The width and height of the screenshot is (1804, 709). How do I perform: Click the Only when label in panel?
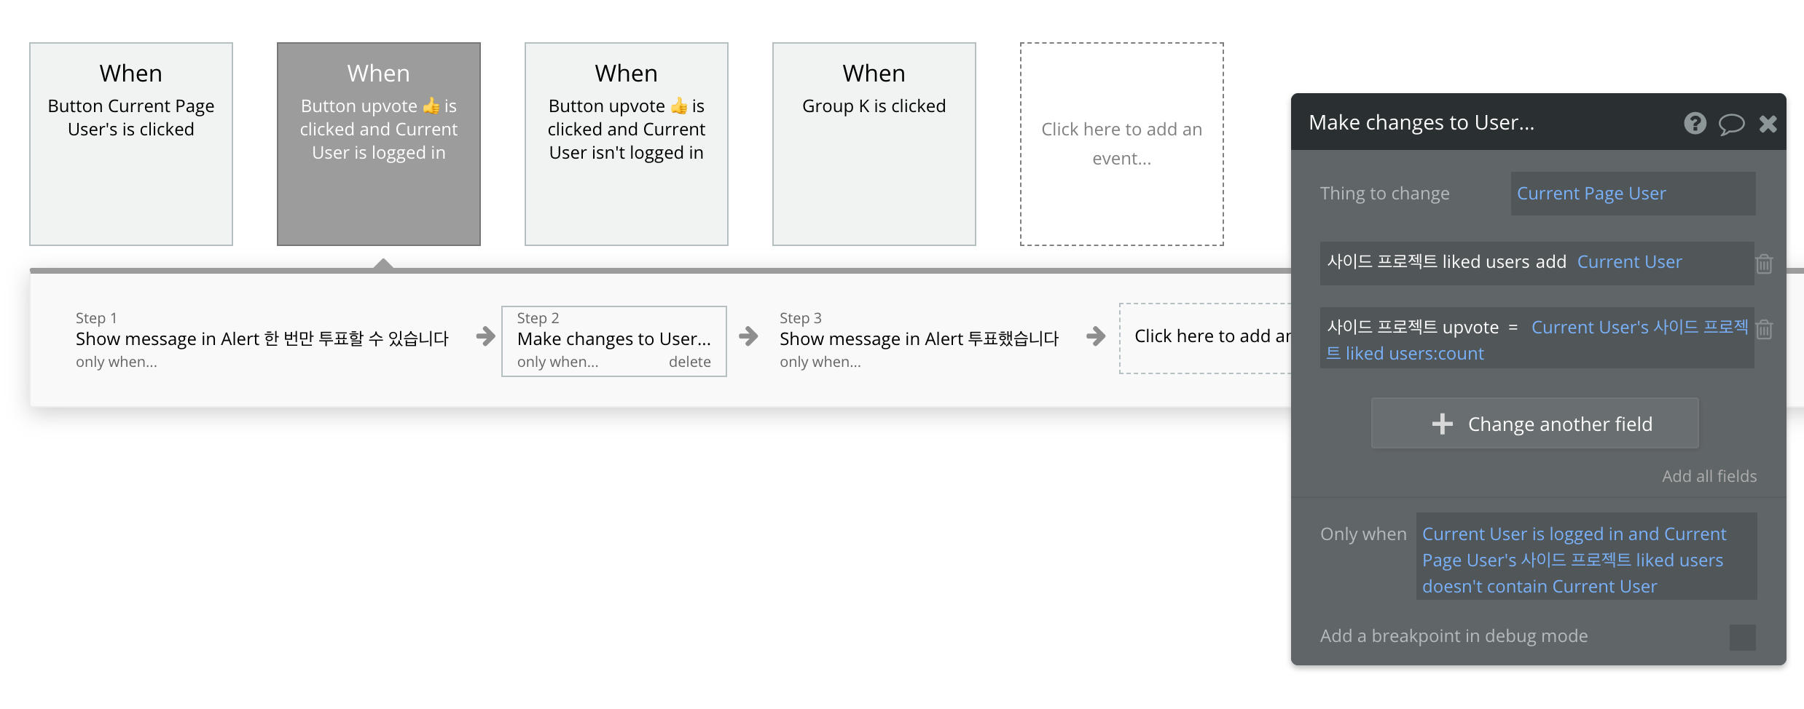click(x=1363, y=534)
